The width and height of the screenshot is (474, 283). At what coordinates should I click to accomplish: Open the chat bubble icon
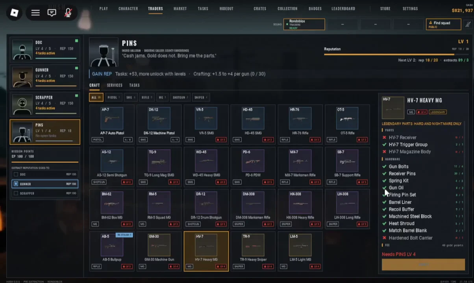pyautogui.click(x=52, y=13)
